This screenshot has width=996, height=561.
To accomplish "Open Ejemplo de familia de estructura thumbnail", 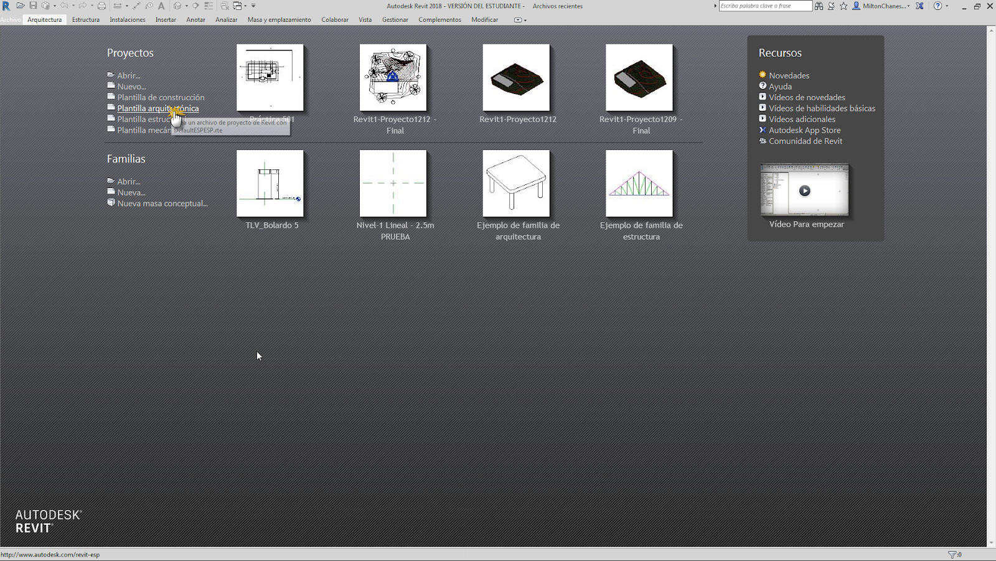I will click(x=639, y=183).
